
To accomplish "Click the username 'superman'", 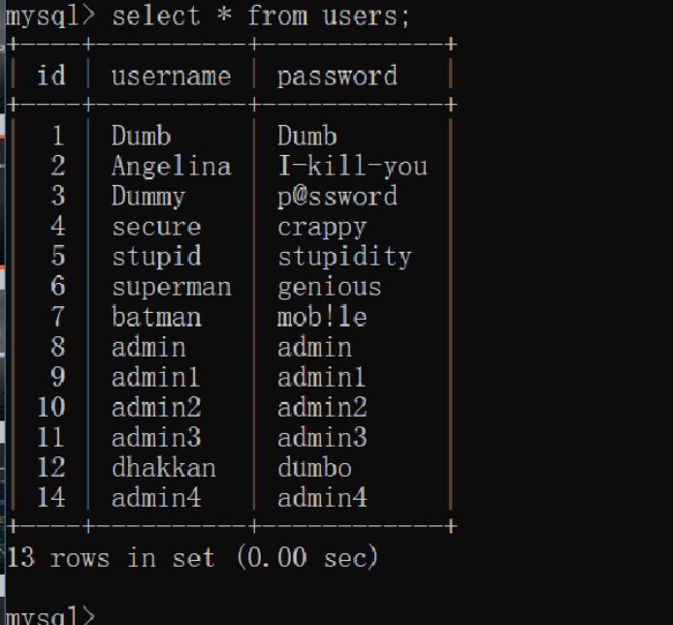I will pos(171,287).
